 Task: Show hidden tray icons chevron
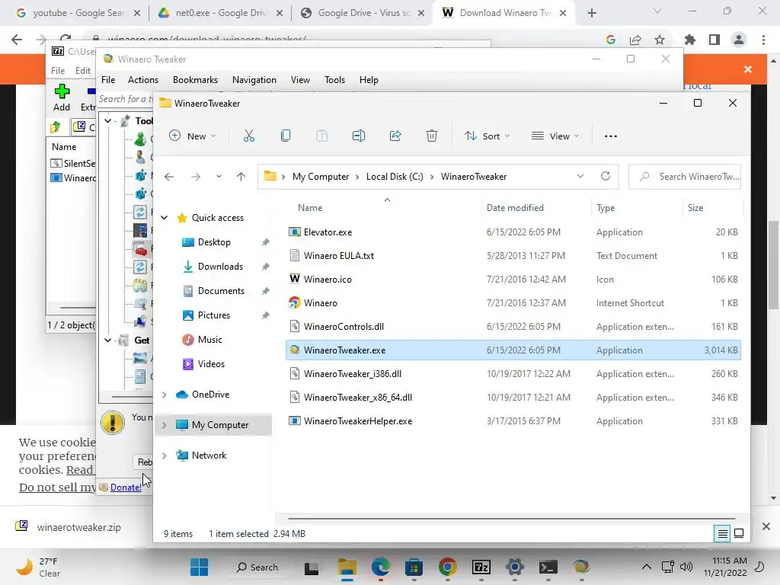(646, 567)
